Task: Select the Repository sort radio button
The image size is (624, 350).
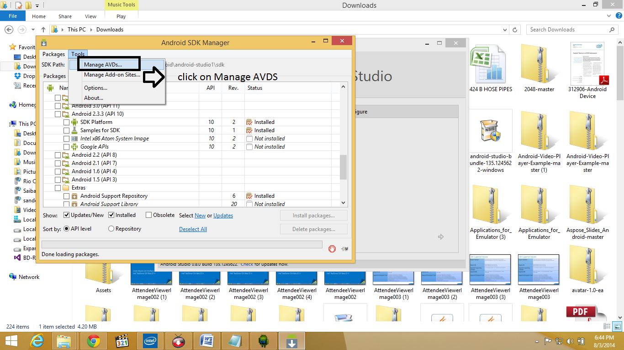Action: (x=111, y=229)
